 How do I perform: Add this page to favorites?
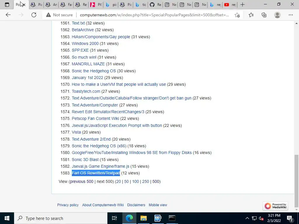237,15
